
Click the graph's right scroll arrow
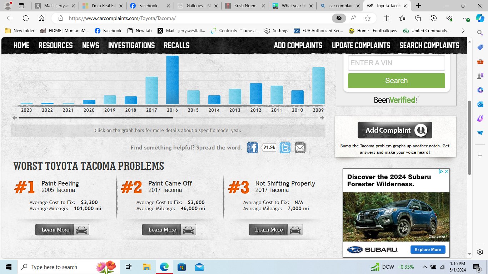click(x=322, y=118)
